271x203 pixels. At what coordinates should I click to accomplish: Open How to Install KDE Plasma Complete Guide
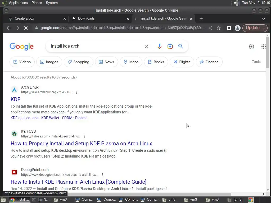[78, 182]
